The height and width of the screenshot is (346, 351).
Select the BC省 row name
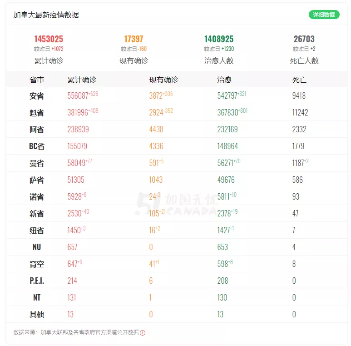tap(37, 146)
